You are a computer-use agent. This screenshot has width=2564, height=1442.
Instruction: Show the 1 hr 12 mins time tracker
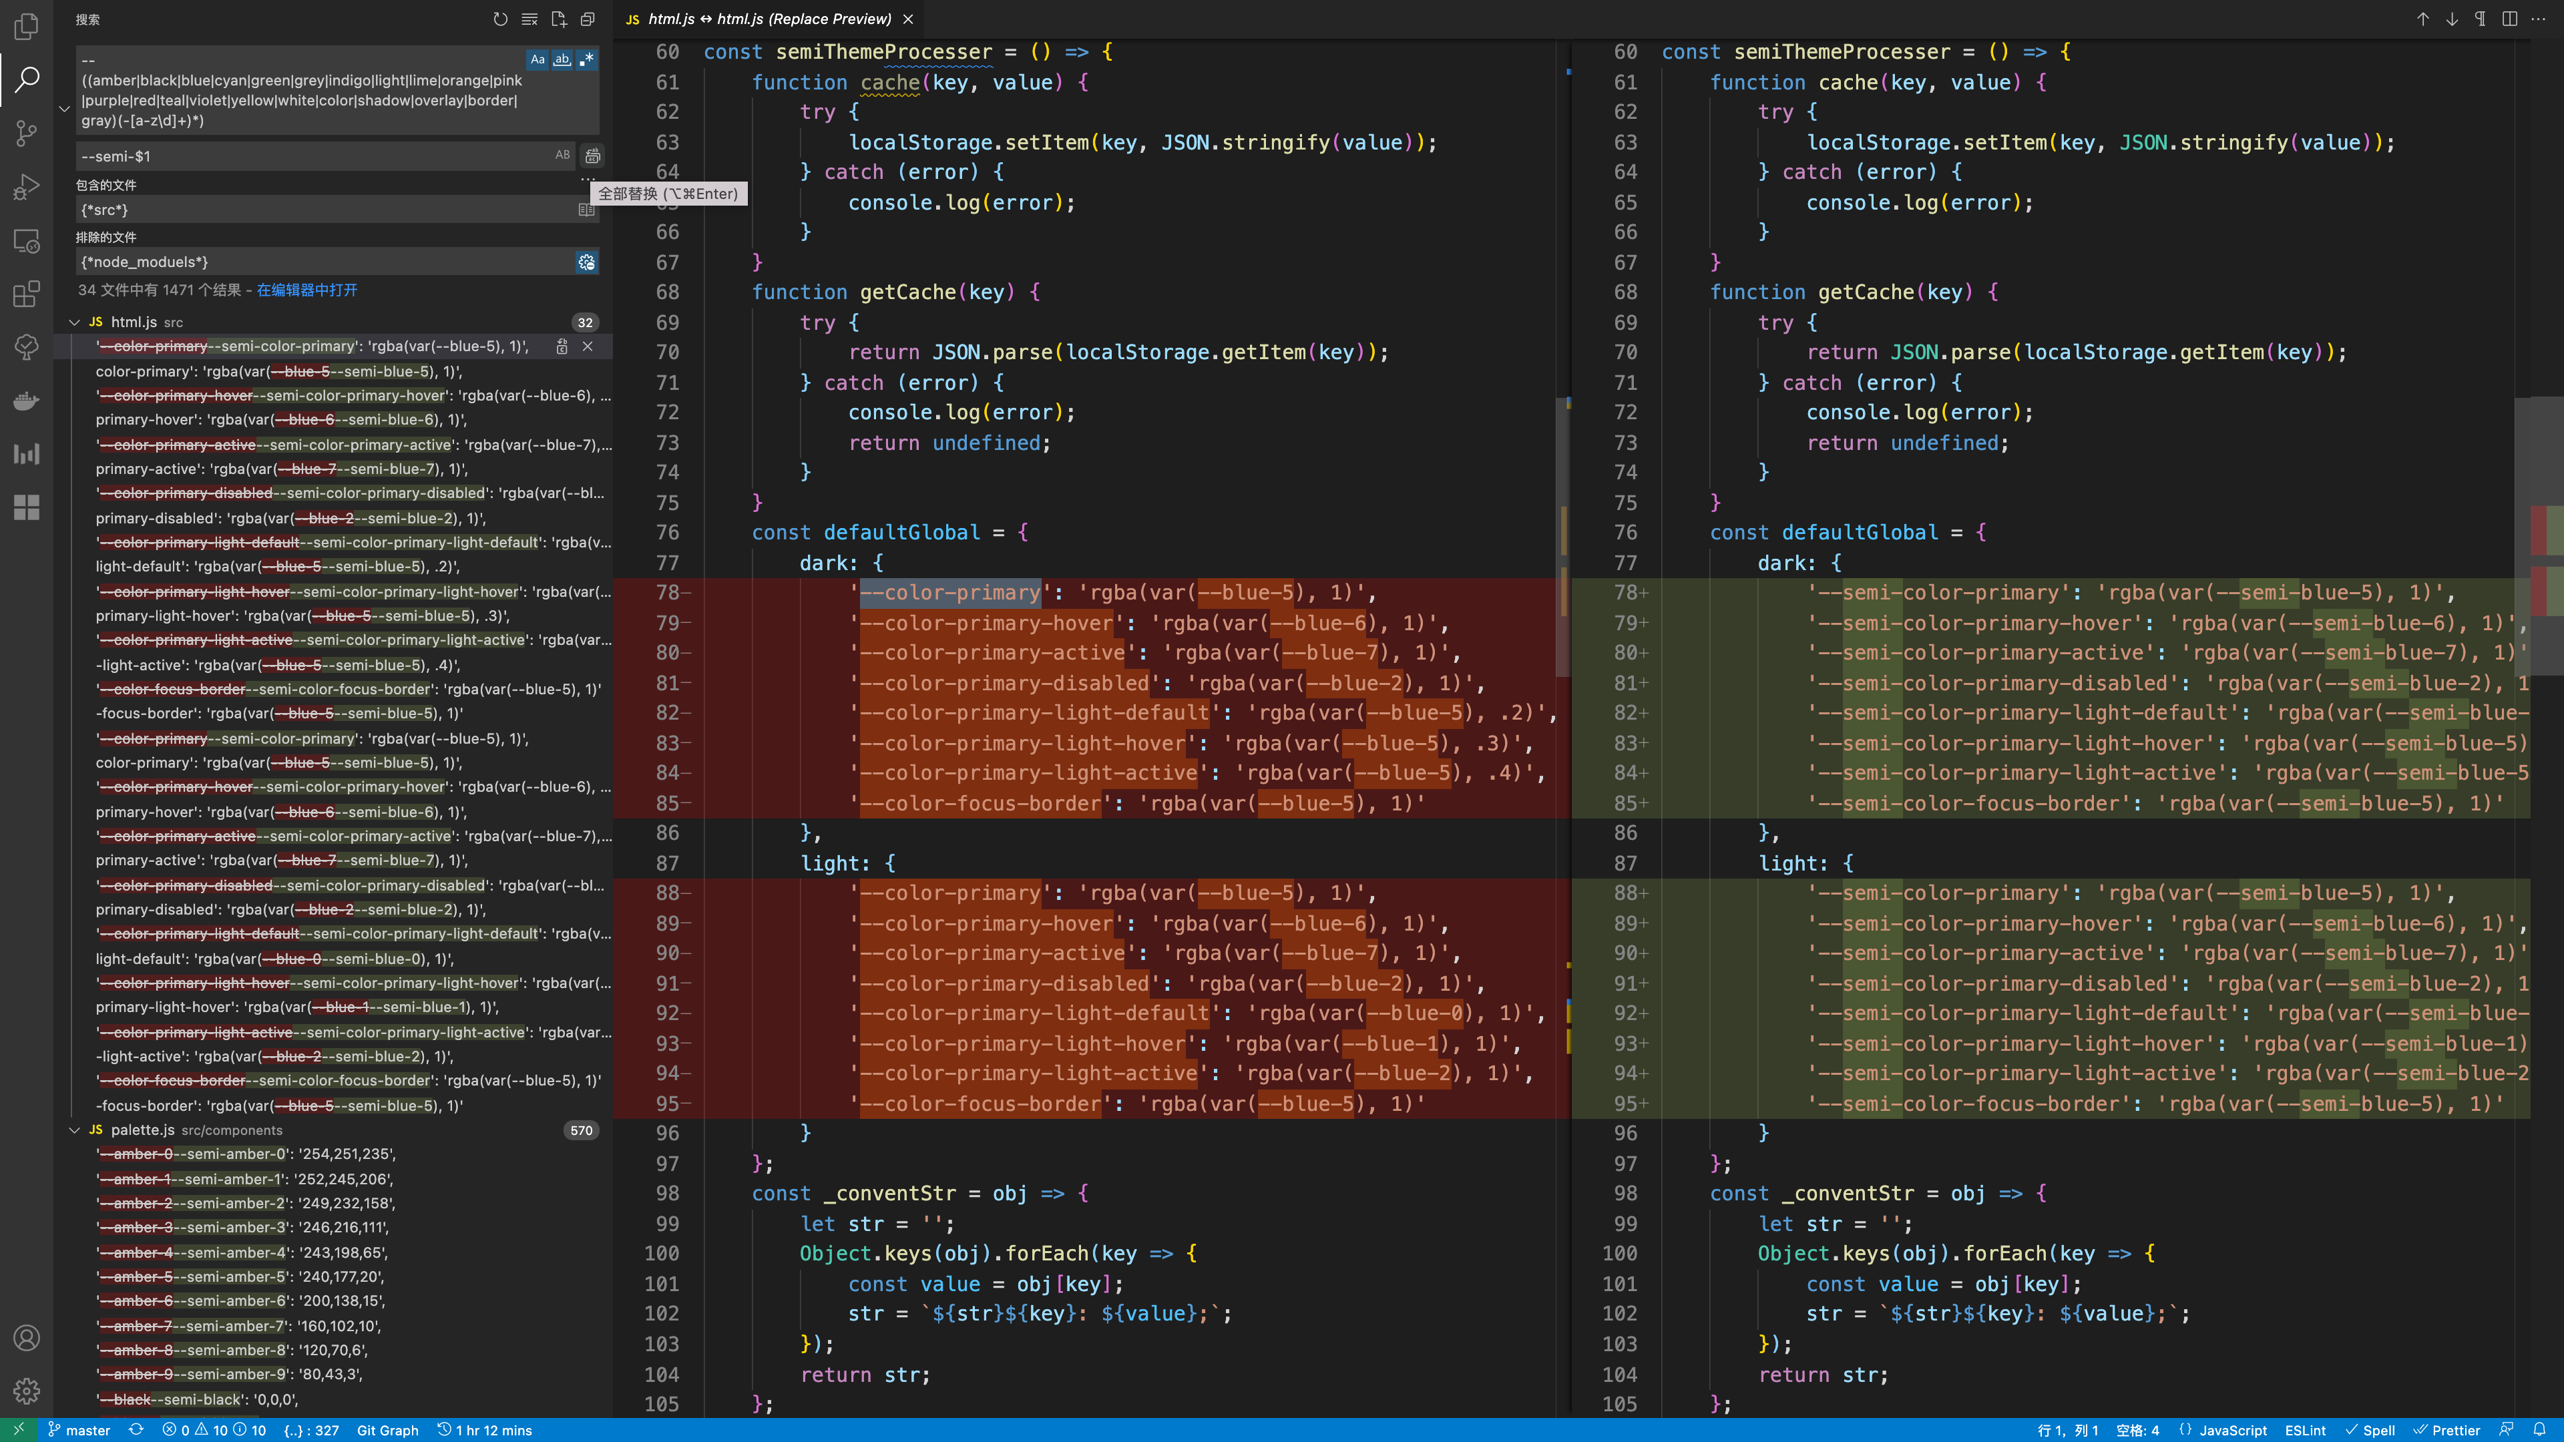[485, 1430]
